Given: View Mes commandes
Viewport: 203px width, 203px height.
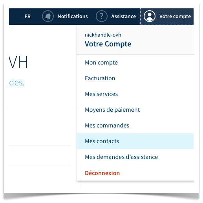Looking at the screenshot, I should coord(135,125).
